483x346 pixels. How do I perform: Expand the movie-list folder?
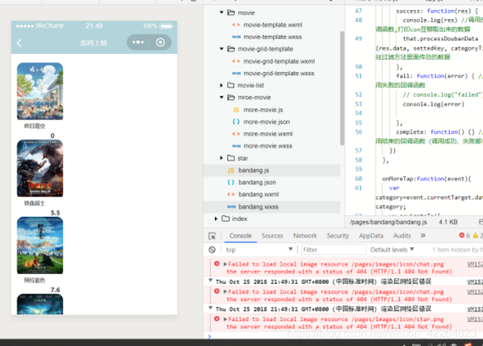coord(221,85)
